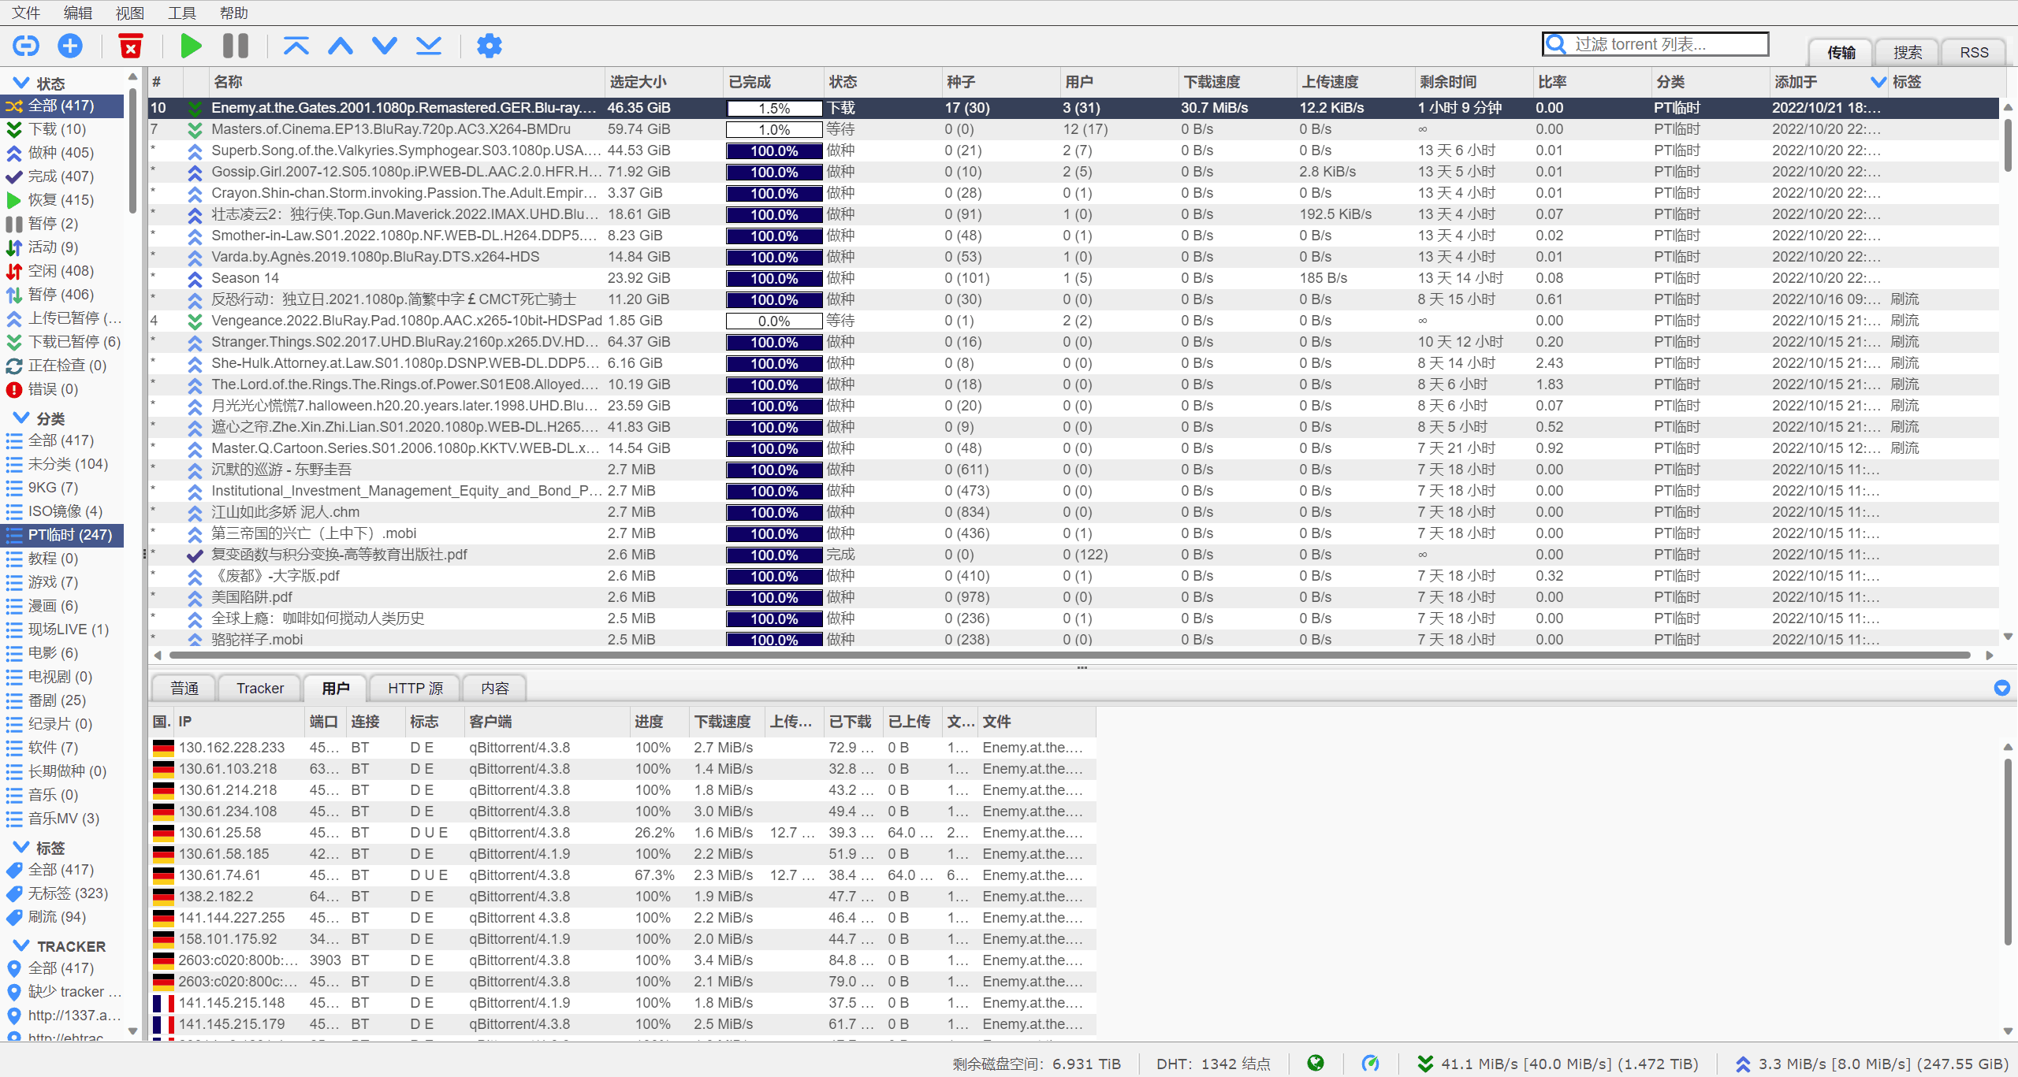Open the Tracker tab in bottom panel
2018x1077 pixels.
(259, 687)
